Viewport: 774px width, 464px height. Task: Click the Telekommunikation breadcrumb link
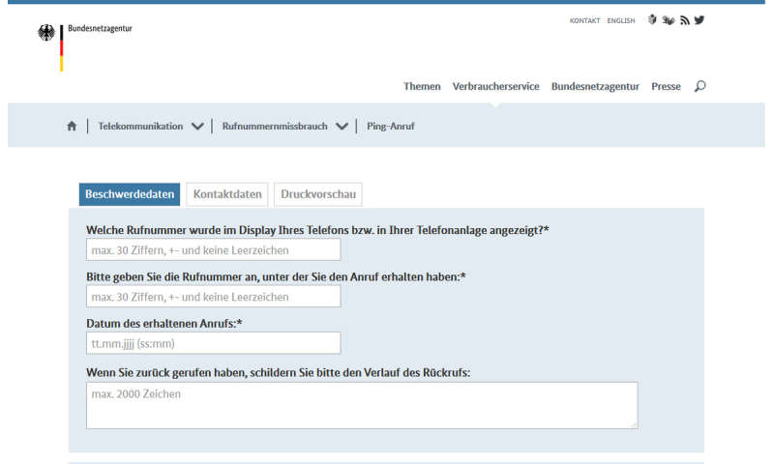[140, 127]
